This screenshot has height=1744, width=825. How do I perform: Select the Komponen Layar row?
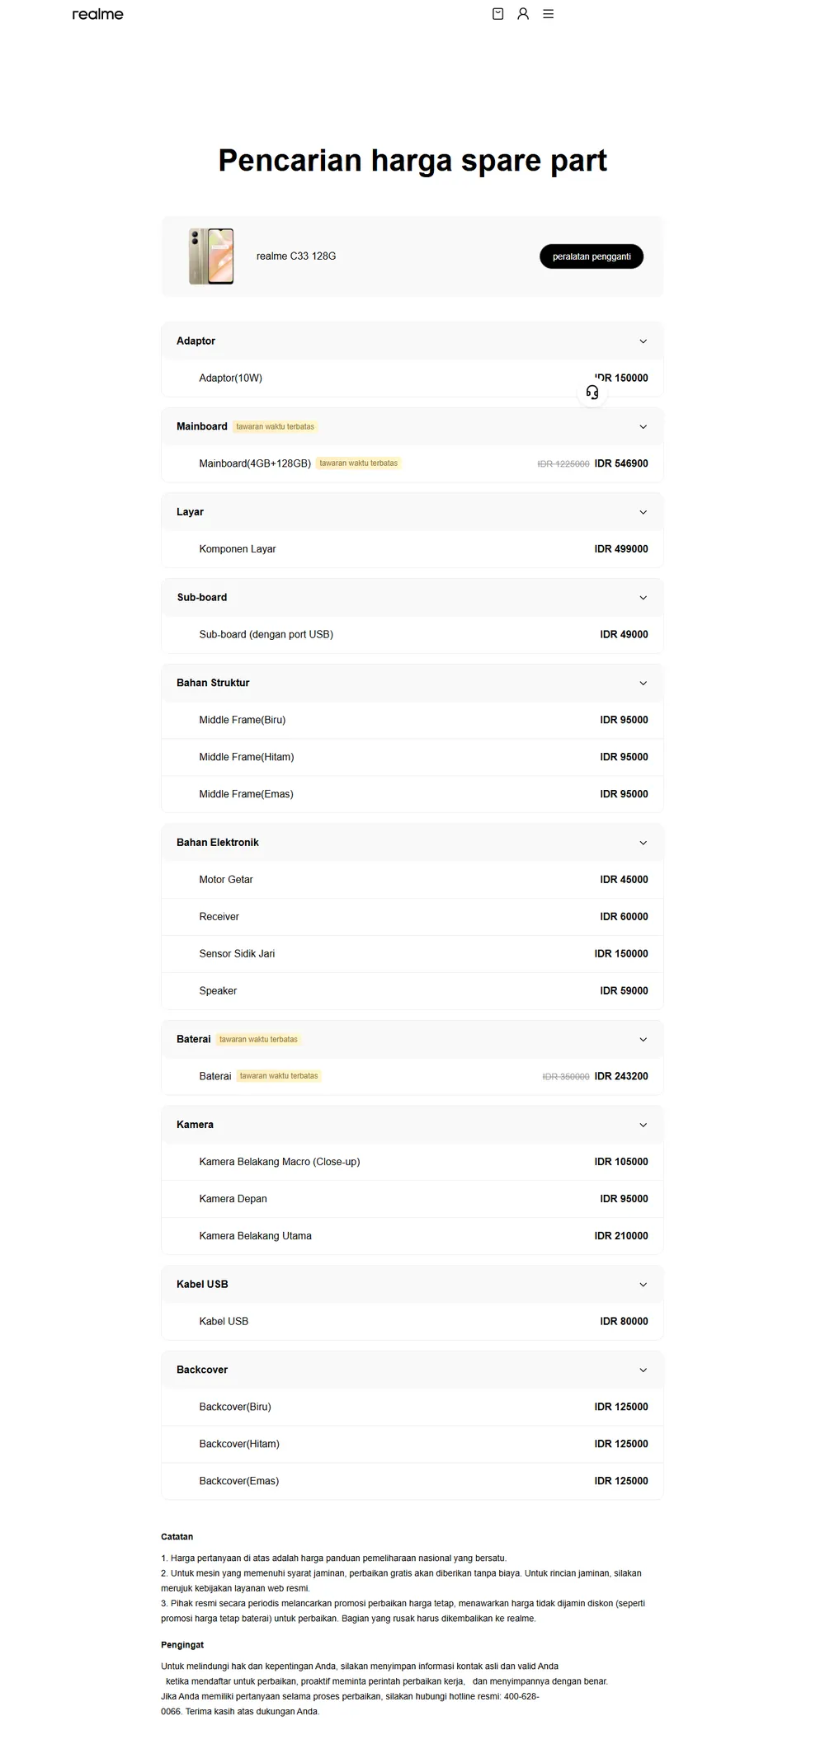click(412, 549)
